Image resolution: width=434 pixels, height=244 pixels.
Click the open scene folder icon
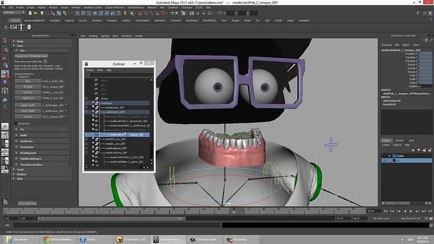pos(36,13)
